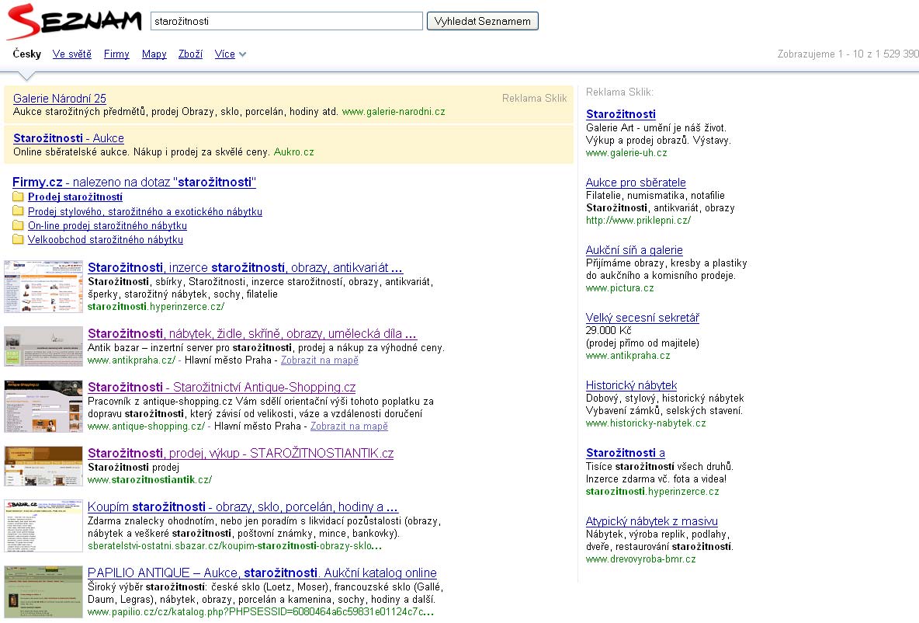Open Galerie Národní 25 ad link
The width and height of the screenshot is (919, 623).
point(60,99)
